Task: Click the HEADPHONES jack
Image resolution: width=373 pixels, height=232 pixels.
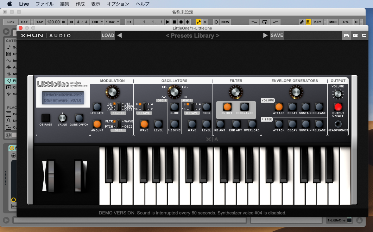Action: [x=338, y=124]
